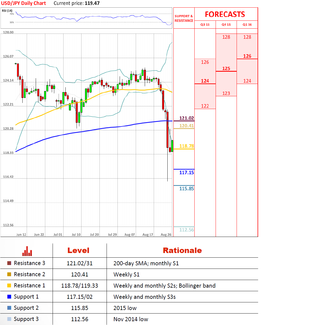Click the 'Weekly S1' rationale cell
314x325 pixels.
point(126,275)
